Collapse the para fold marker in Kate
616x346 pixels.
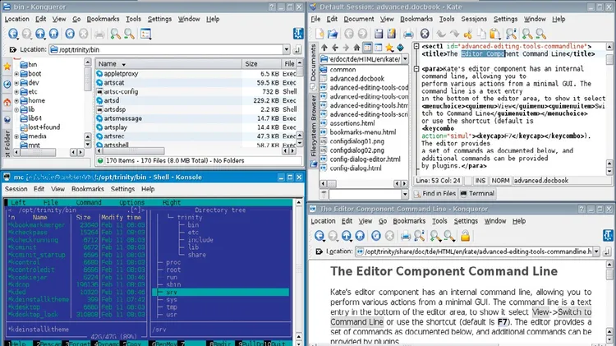pos(416,69)
